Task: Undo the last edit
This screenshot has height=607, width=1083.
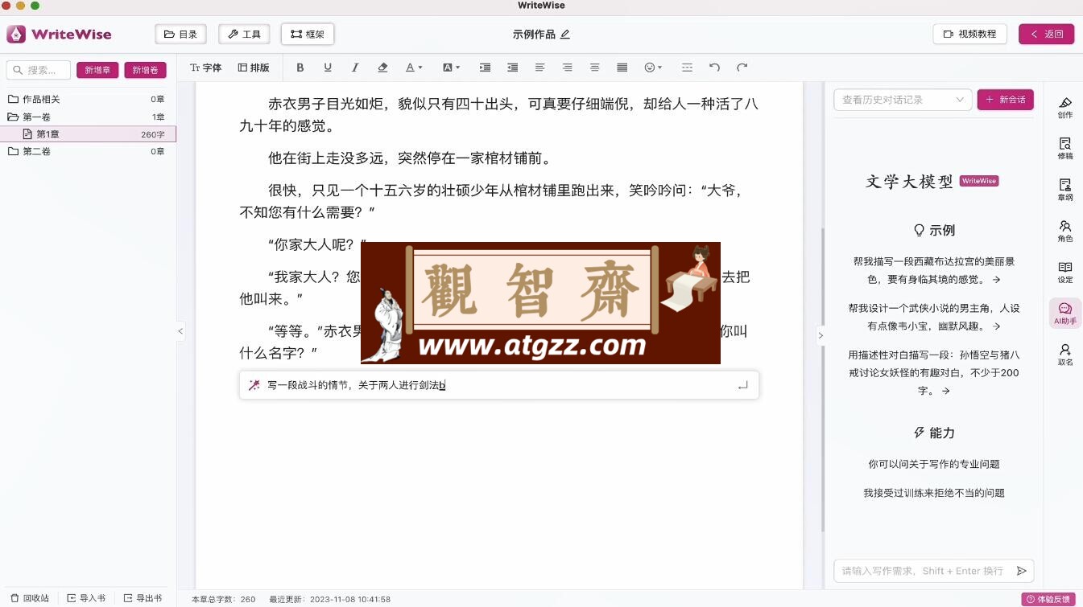Action: tap(714, 68)
